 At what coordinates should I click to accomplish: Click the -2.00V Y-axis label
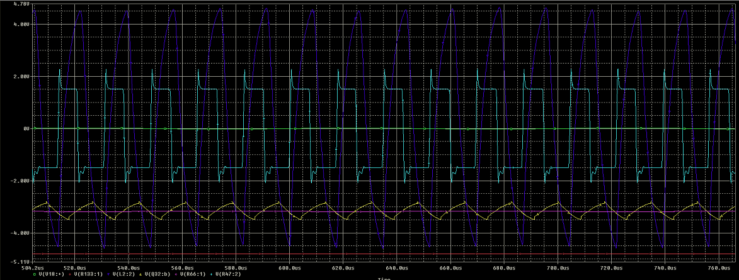(20, 181)
